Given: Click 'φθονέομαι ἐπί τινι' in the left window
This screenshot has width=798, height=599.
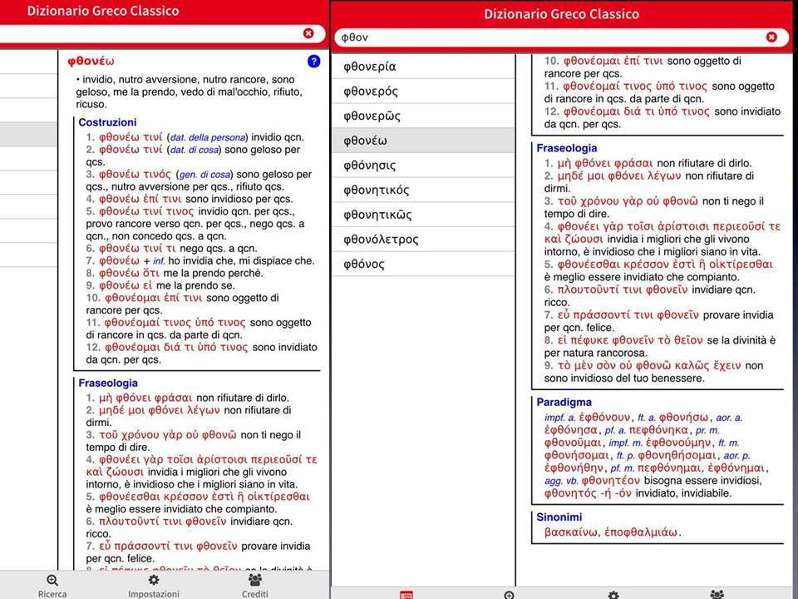Looking at the screenshot, I should coord(153,298).
